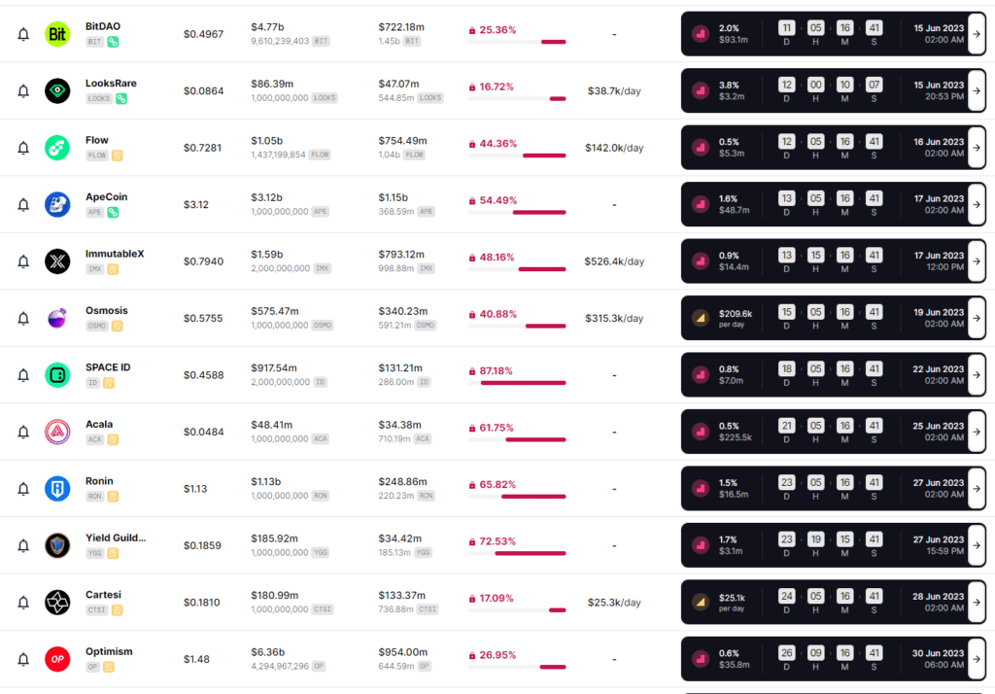Expand the Ronin unlock event arrow
The height and width of the screenshot is (694, 995).
(x=977, y=489)
